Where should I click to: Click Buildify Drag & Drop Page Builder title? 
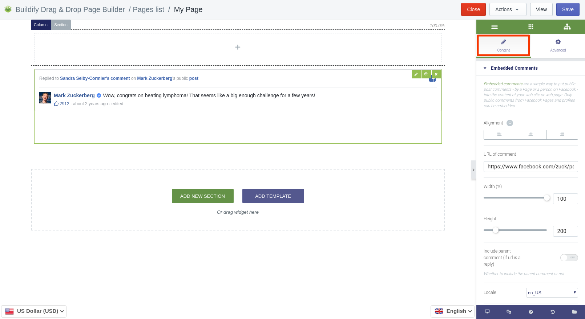[x=70, y=9]
